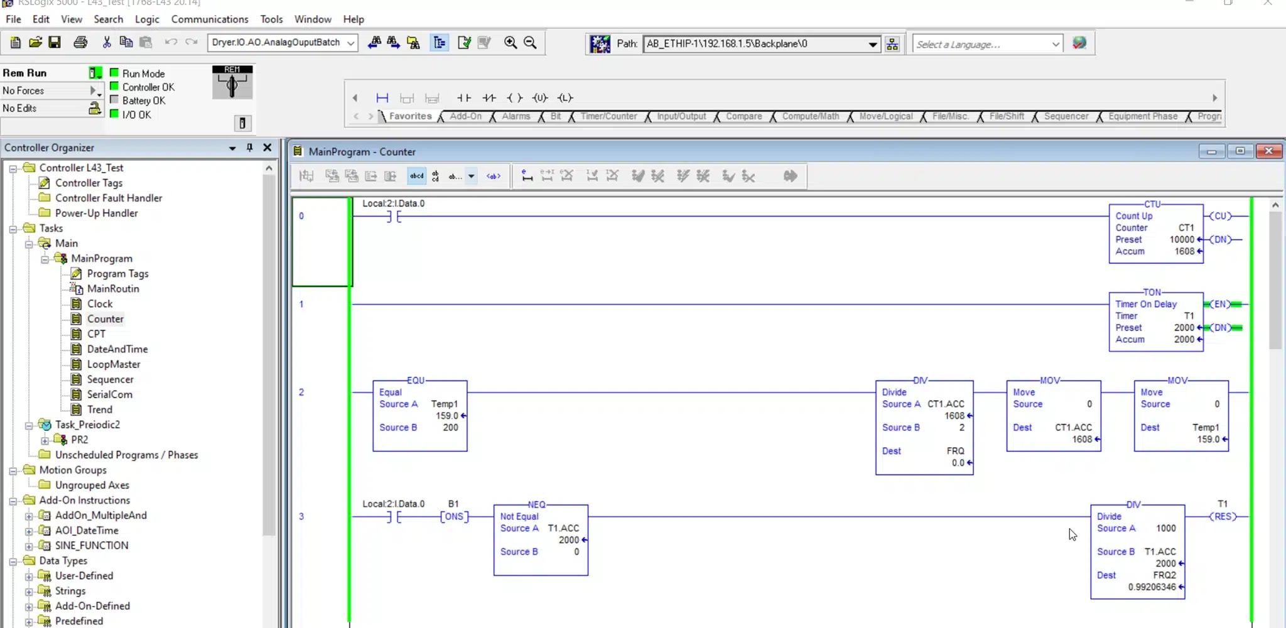
Task: Insert Output Energize coil instruction
Action: coord(514,98)
